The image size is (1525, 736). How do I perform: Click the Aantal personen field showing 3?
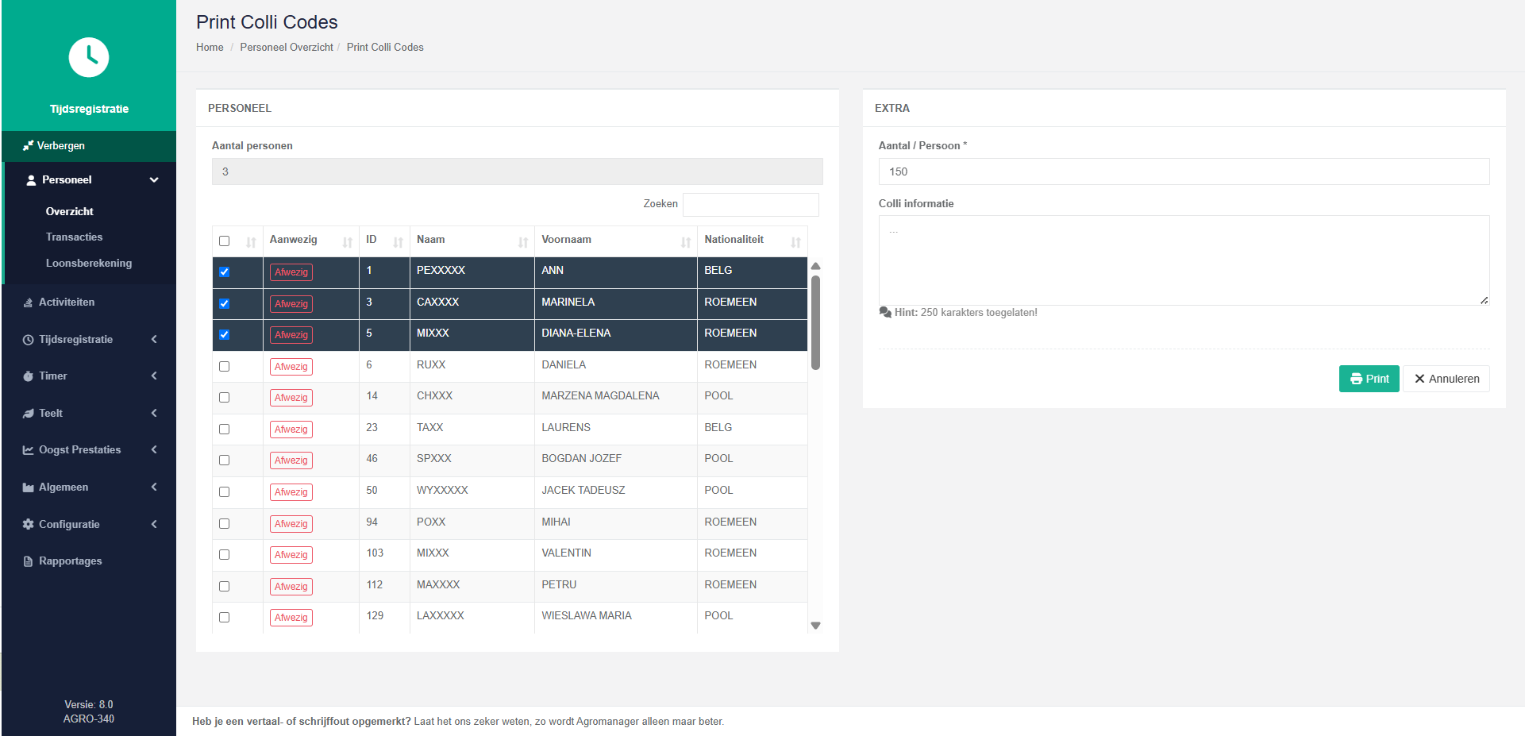point(518,171)
